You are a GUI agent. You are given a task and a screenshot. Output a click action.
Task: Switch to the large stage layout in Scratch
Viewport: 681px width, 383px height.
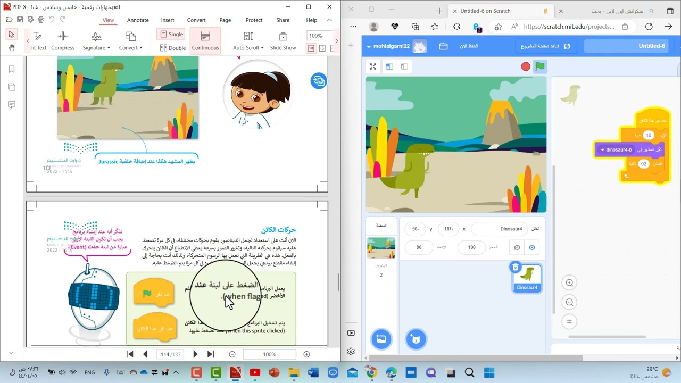(389, 66)
